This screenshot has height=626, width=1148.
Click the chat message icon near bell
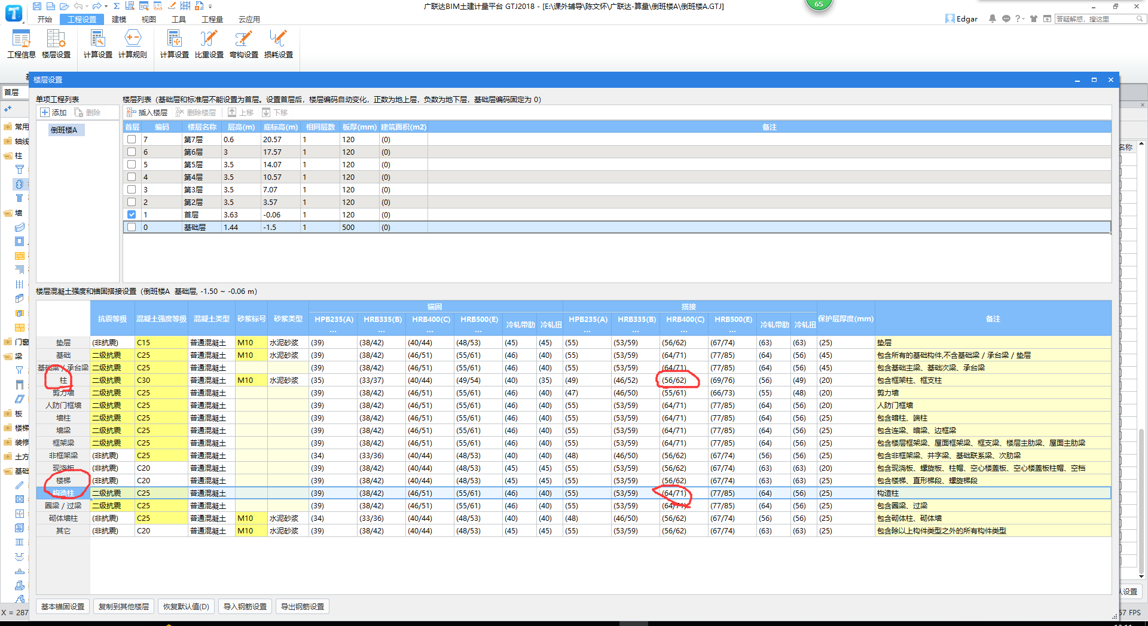[x=1006, y=19]
